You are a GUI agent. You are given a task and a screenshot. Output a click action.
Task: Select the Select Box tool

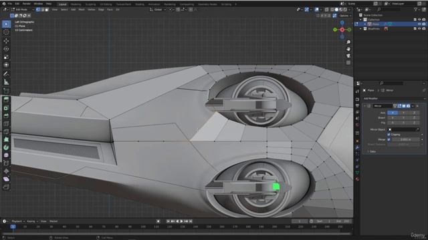coord(6,24)
